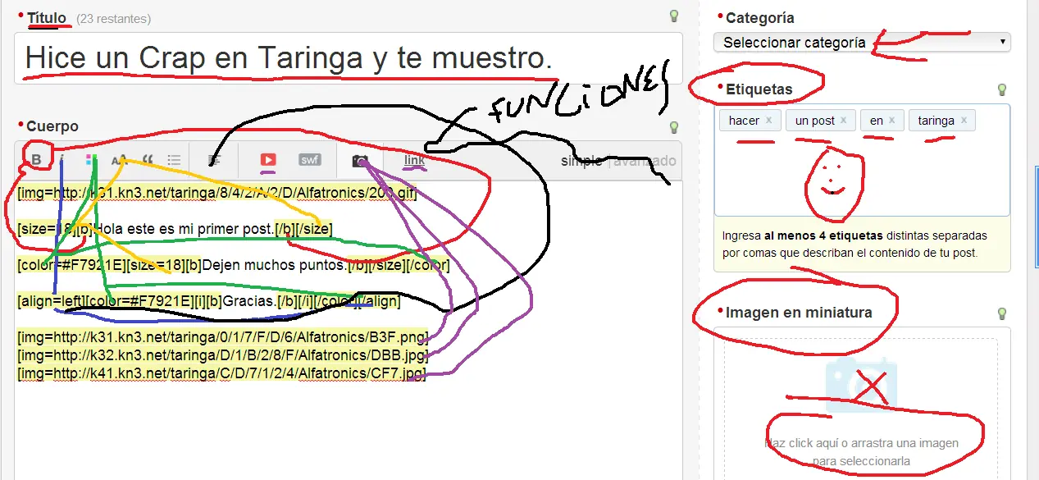Show the Etiquetas help lightbulb tip
This screenshot has width=1039, height=480.
pos(1001,89)
